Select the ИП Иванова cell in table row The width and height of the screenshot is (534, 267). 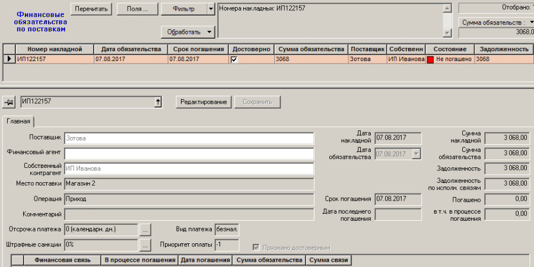(x=406, y=59)
